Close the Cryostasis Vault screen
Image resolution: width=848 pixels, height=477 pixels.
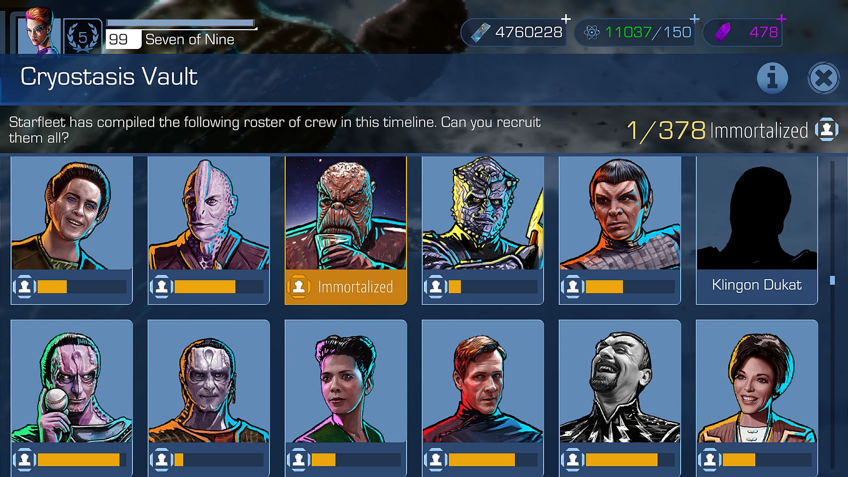[x=824, y=79]
